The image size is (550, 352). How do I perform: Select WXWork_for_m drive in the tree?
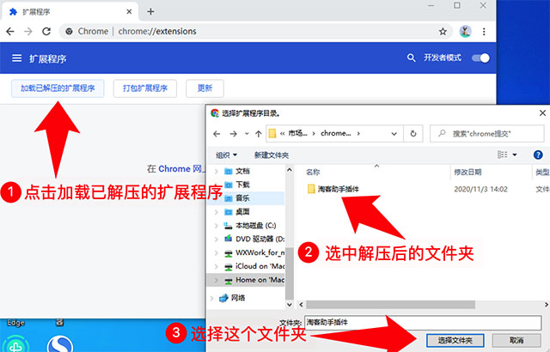[x=260, y=252]
